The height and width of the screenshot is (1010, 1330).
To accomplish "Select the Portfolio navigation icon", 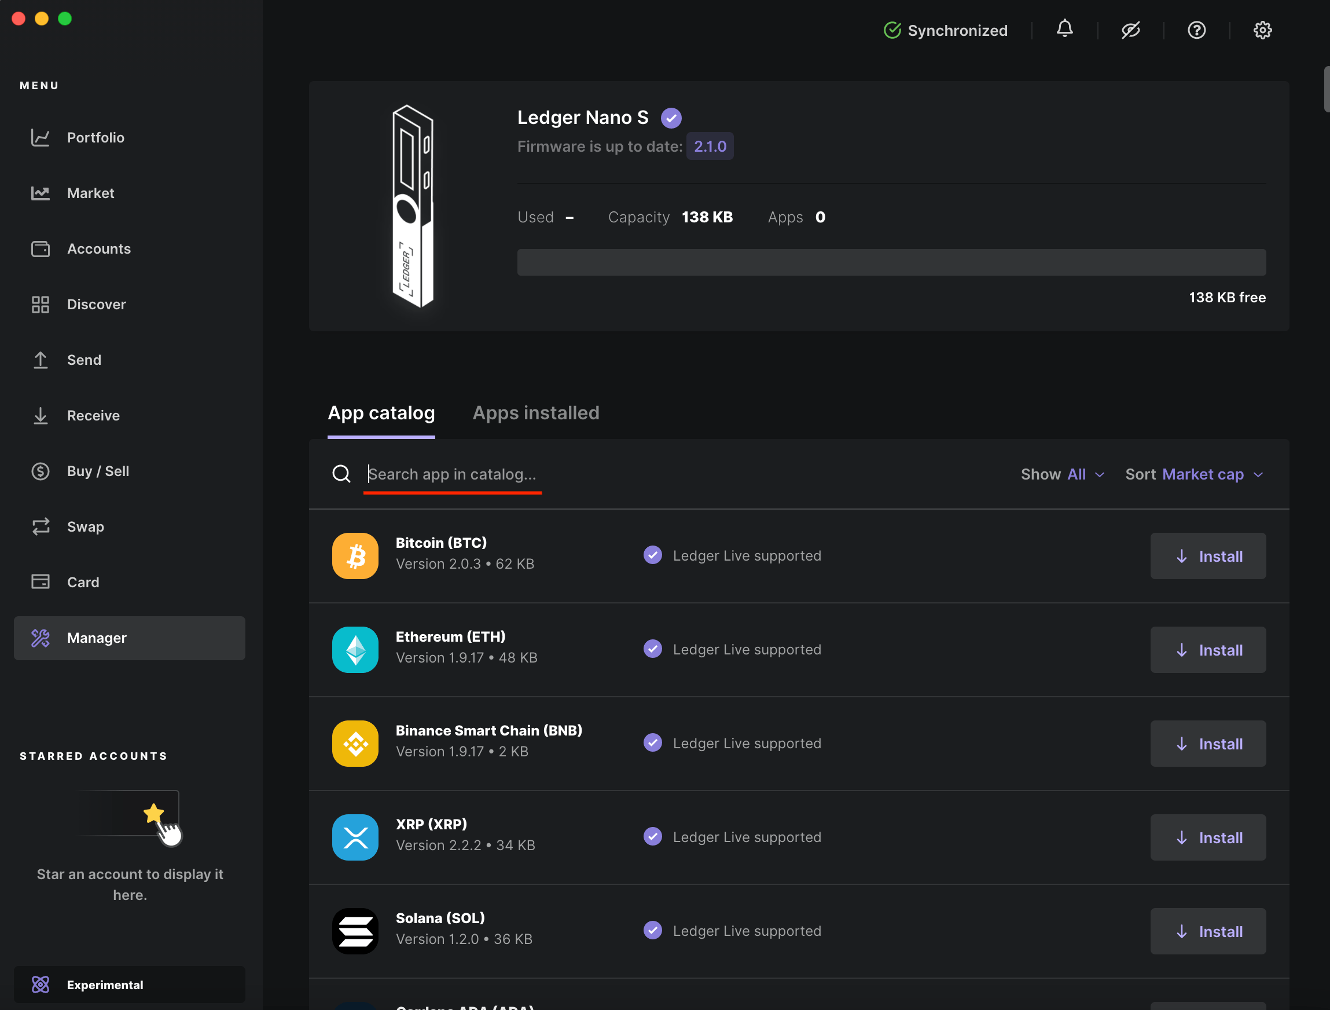I will click(x=39, y=137).
